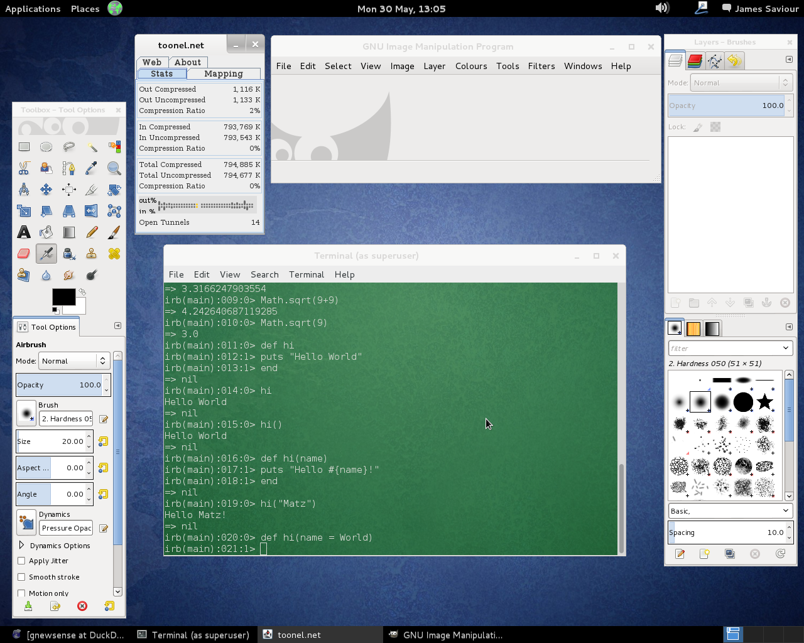The height and width of the screenshot is (643, 804).
Task: Switch to the Mapping tab in toonel.net
Action: [223, 74]
